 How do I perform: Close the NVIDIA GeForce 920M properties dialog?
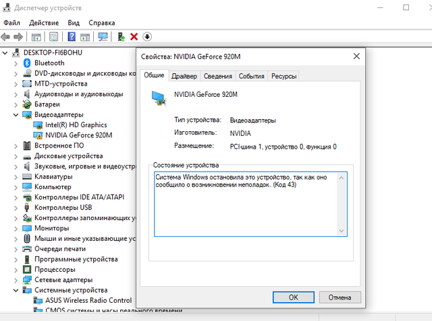pos(356,57)
